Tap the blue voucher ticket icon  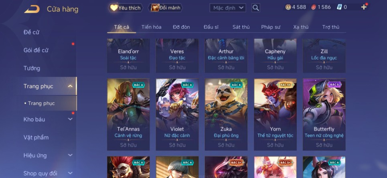[x=339, y=7]
